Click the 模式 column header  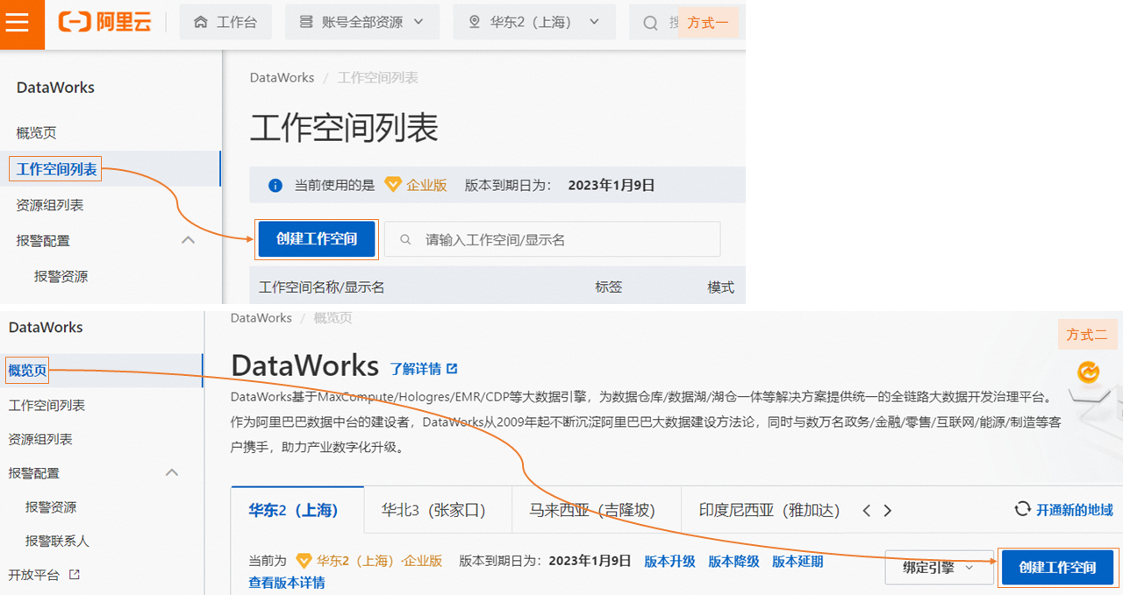click(x=721, y=287)
